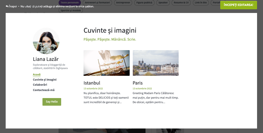Click the Paris article title
Screen dimensions: 263x133
point(138,83)
